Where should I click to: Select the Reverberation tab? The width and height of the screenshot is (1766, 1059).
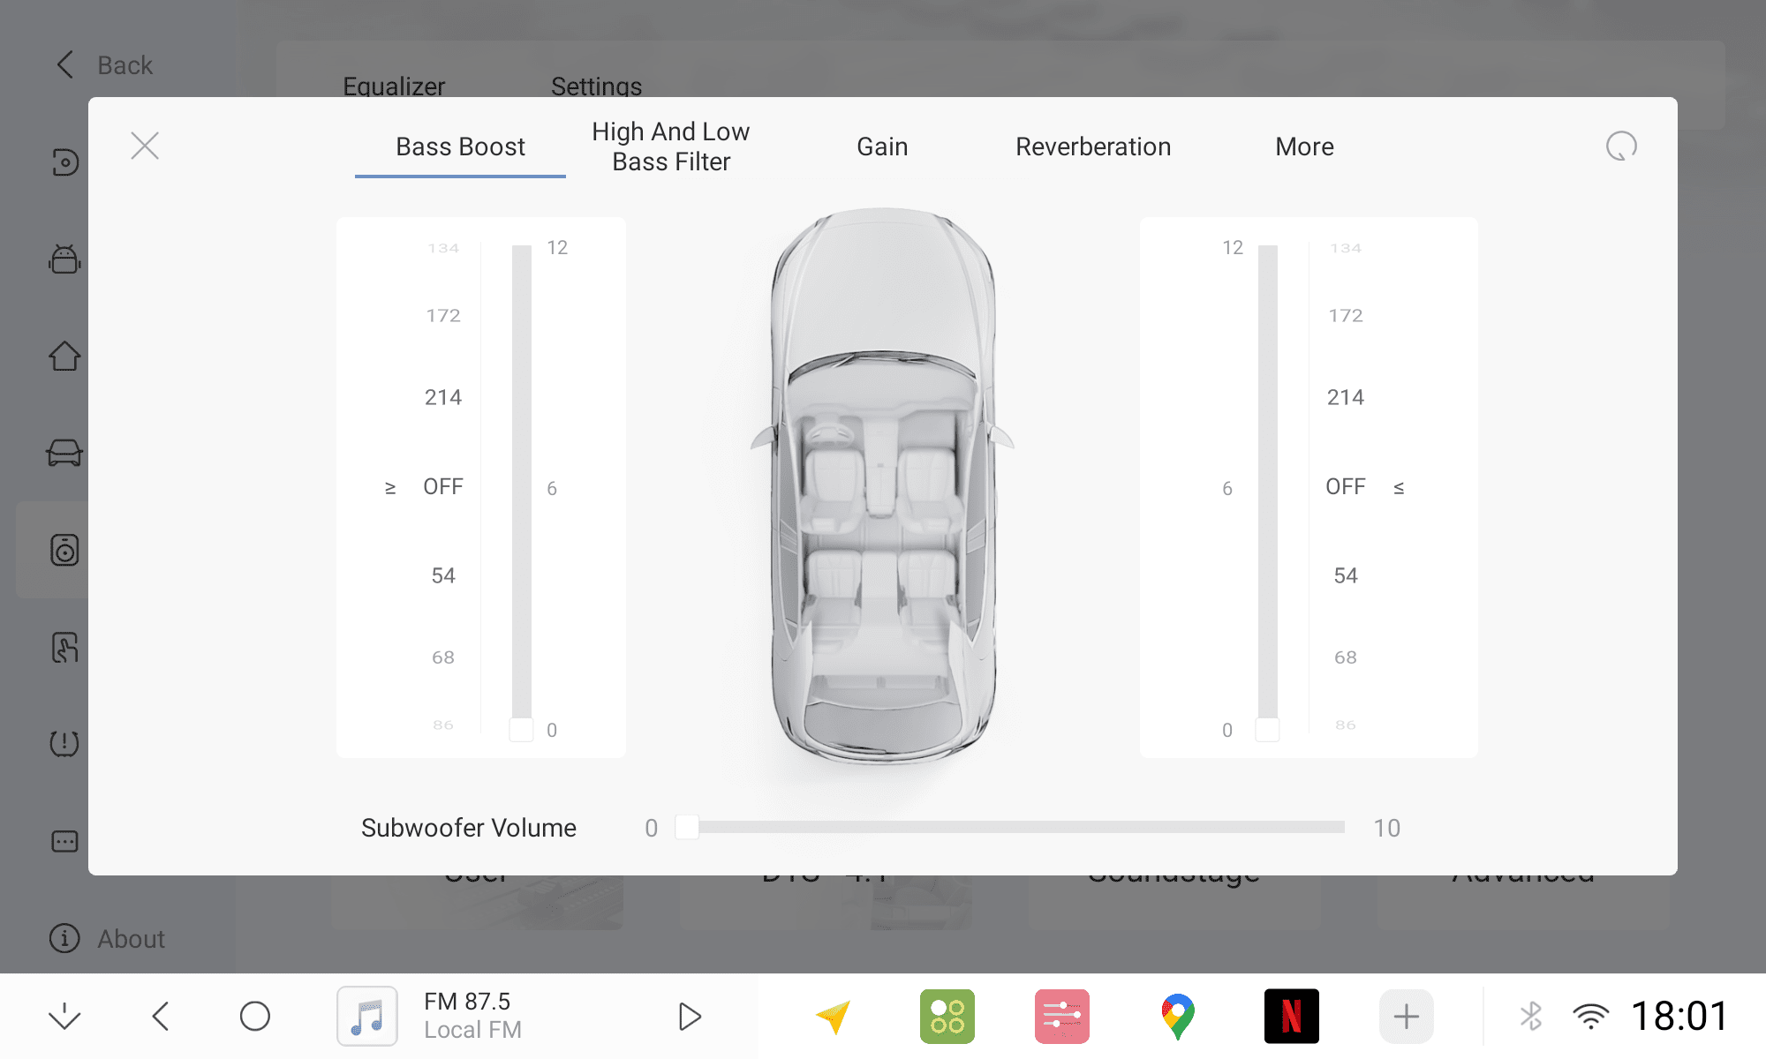pos(1093,146)
